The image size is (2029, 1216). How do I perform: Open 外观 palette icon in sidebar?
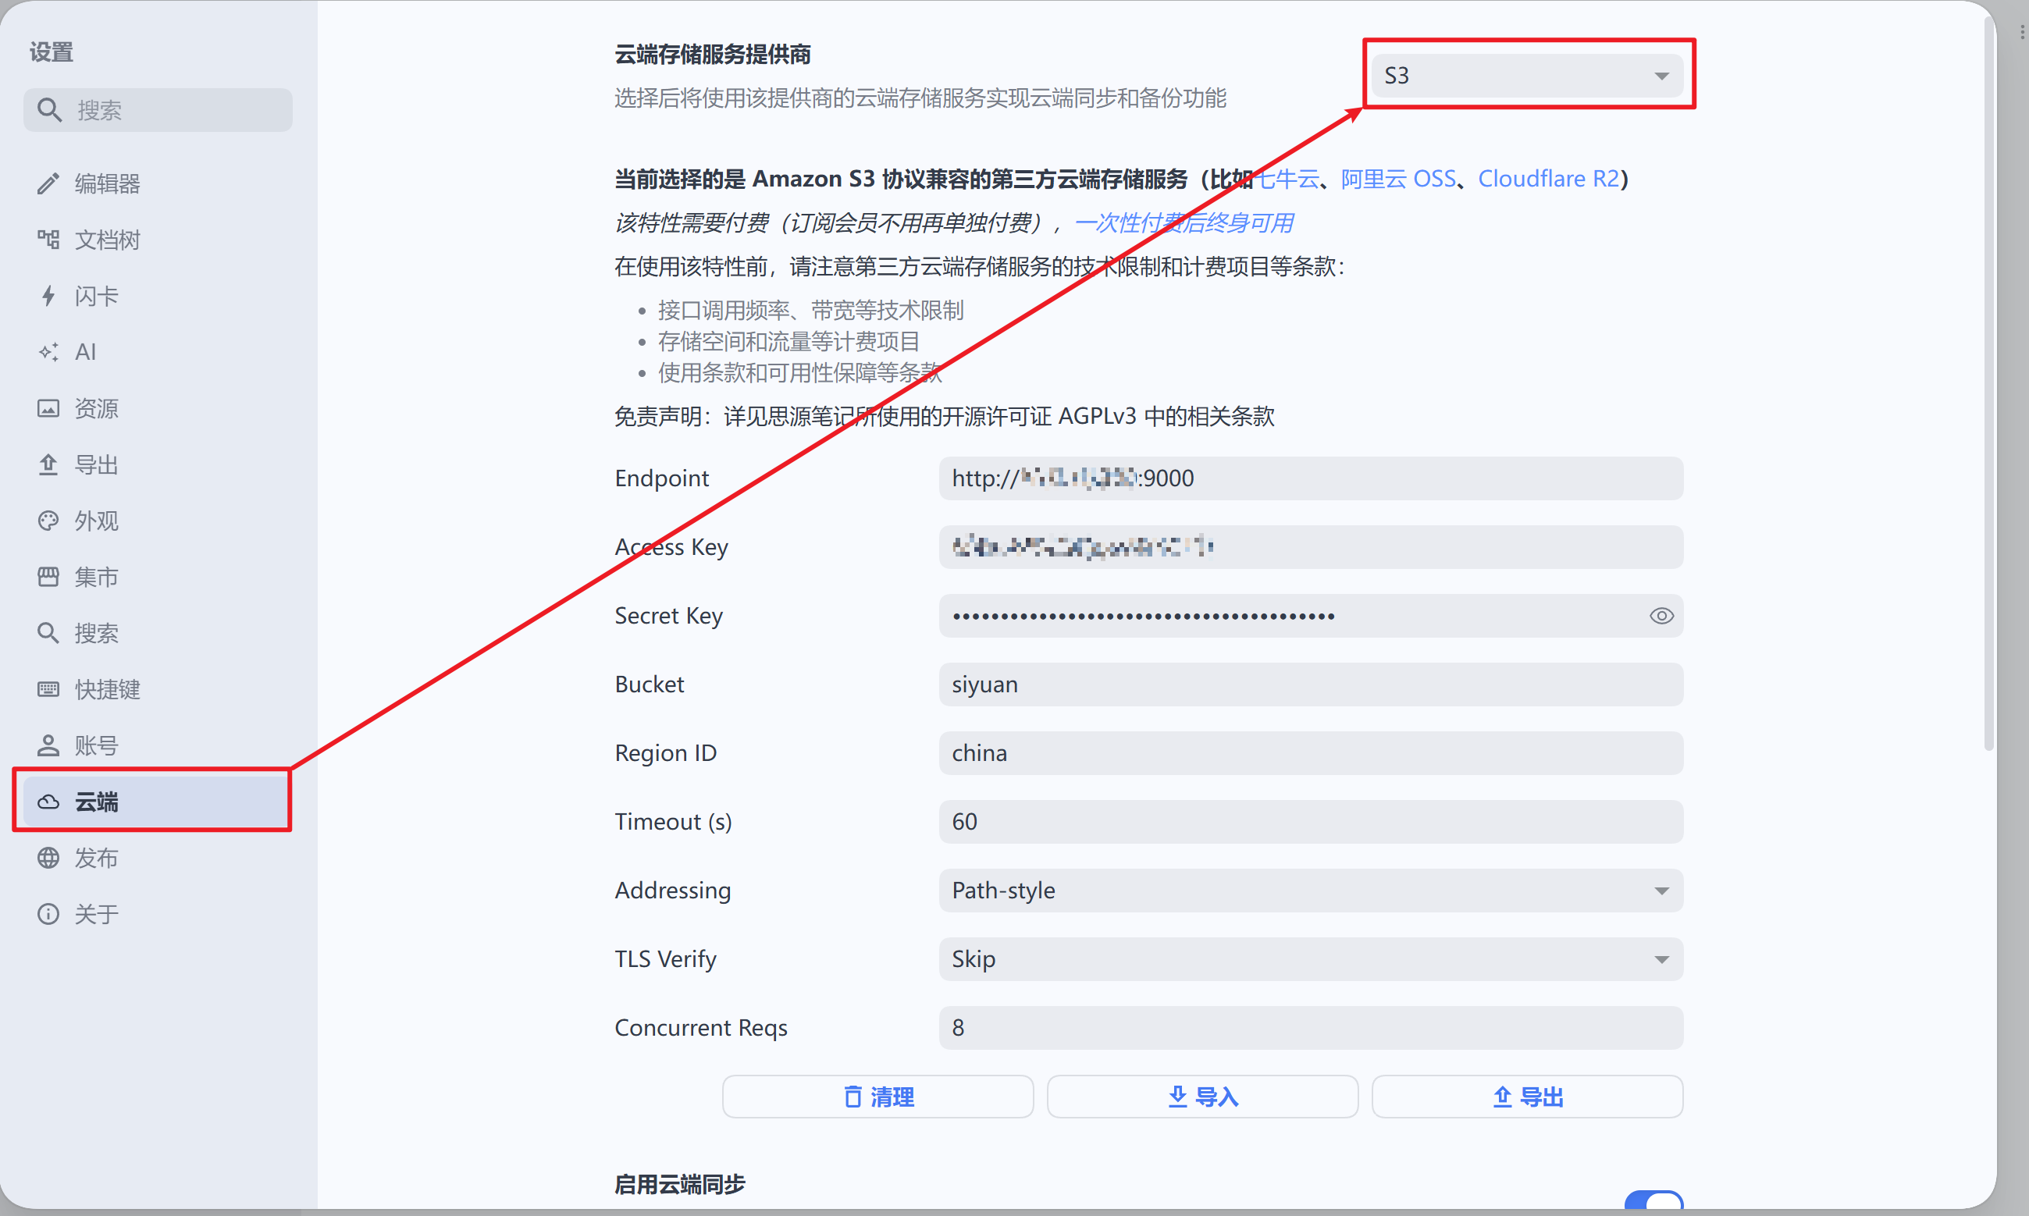[48, 521]
